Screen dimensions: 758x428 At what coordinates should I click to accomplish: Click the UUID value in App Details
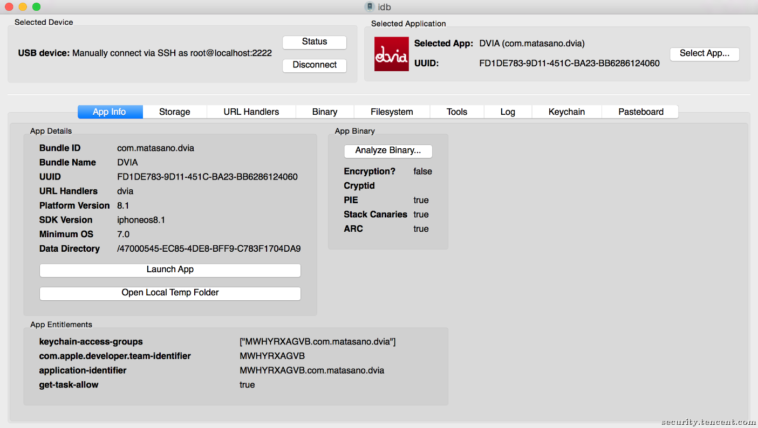click(x=207, y=177)
